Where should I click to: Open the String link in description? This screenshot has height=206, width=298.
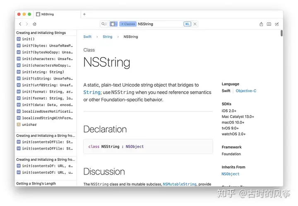[92, 92]
